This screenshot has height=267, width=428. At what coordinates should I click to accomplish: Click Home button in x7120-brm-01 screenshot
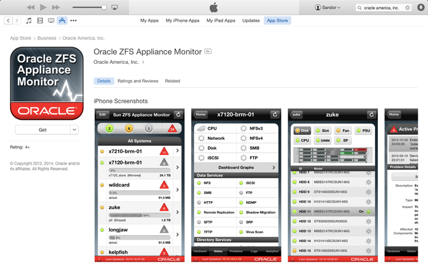point(201,115)
